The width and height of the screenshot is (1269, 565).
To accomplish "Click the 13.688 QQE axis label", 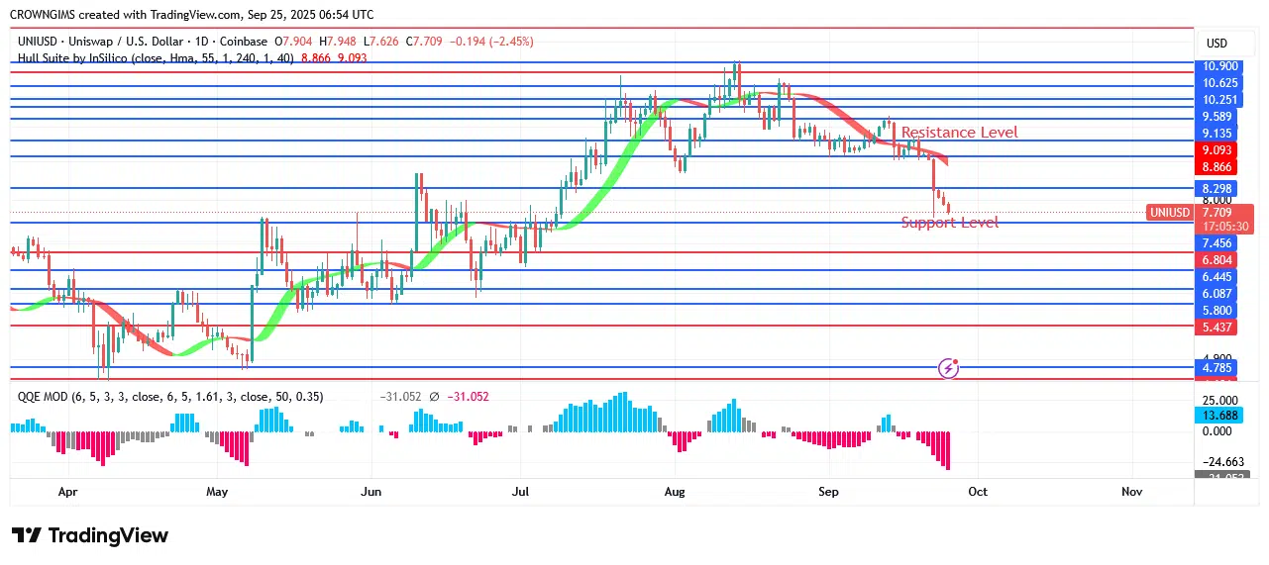I will tap(1218, 416).
